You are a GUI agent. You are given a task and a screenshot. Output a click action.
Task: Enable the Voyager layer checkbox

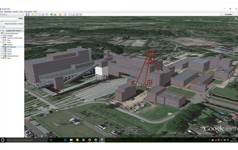3,36
